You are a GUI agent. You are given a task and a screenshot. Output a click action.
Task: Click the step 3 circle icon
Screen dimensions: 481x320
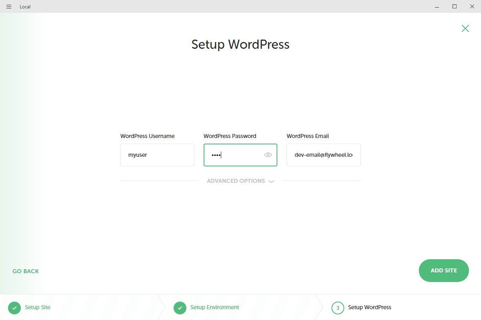pyautogui.click(x=338, y=308)
